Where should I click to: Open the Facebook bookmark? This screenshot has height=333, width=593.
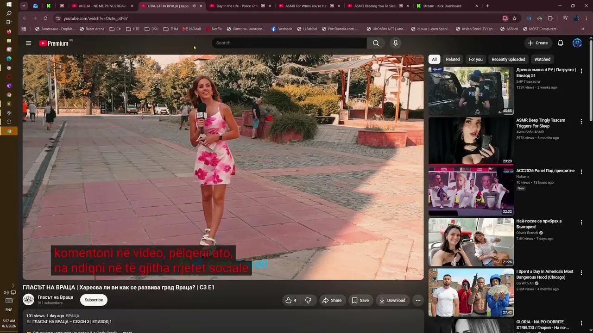tap(282, 29)
